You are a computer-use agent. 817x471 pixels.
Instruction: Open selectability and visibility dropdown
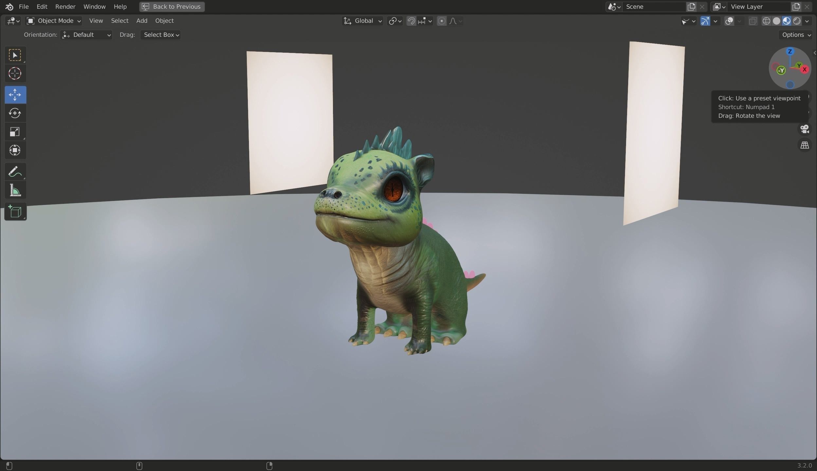pos(688,21)
